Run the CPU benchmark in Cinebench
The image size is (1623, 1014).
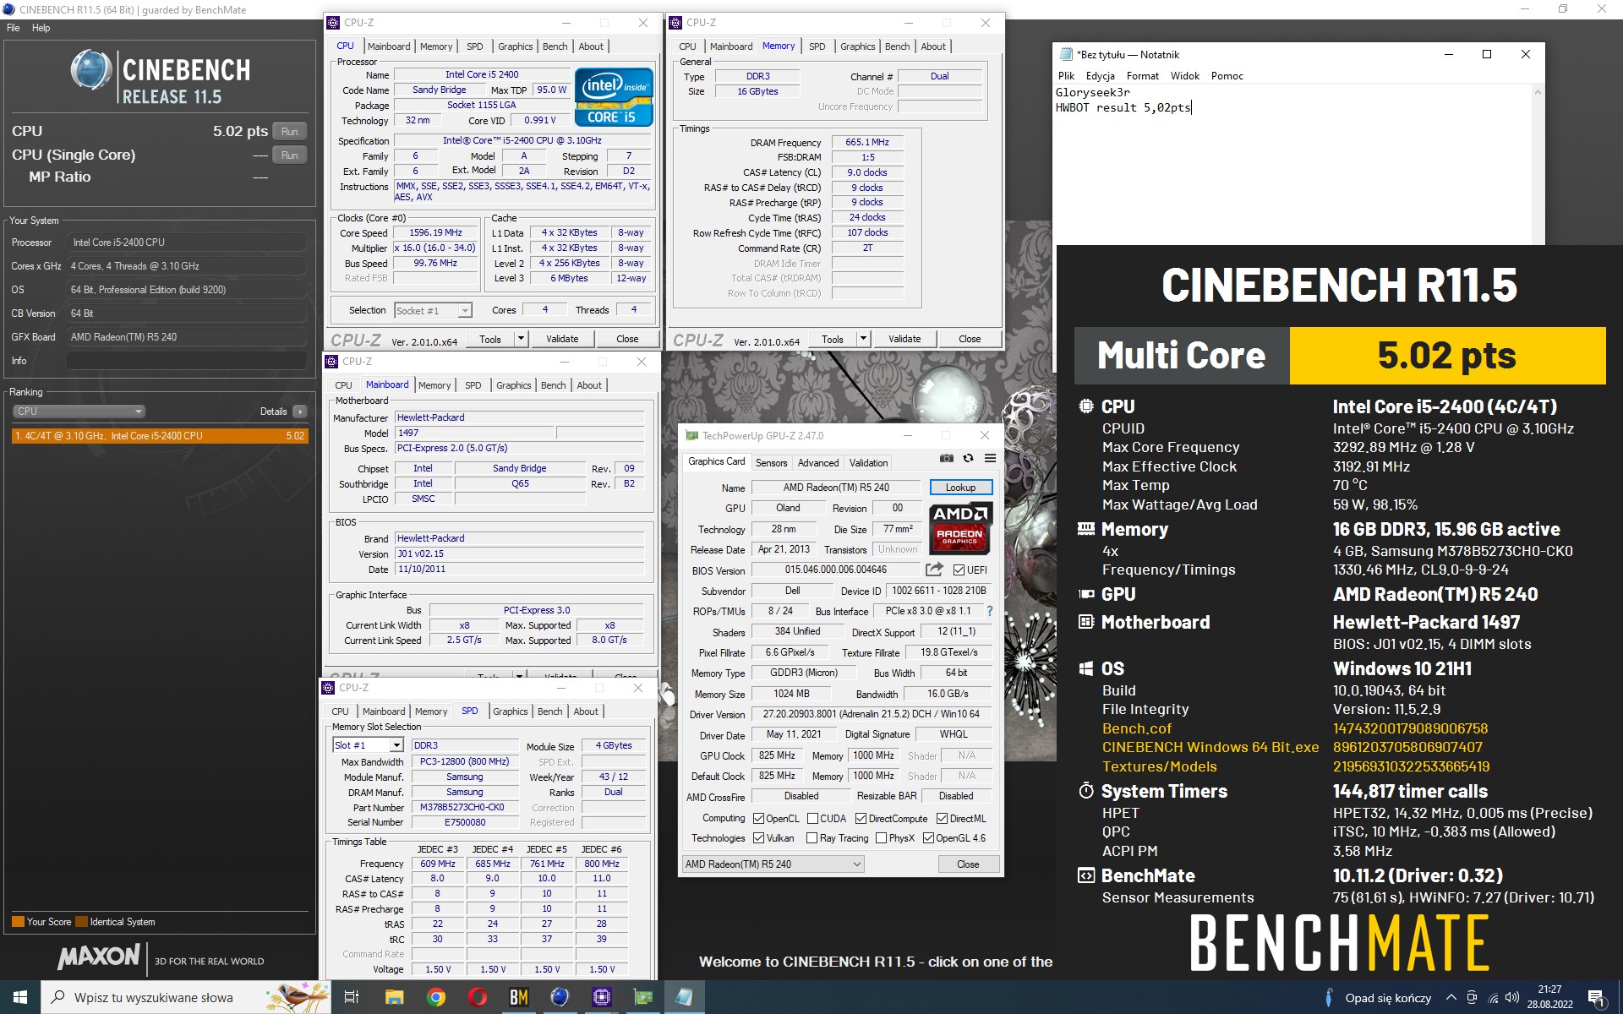(290, 132)
